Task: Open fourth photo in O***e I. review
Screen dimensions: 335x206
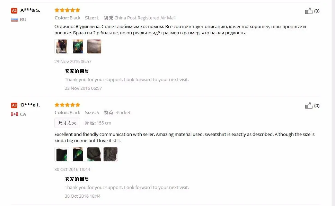Action: click(111, 154)
